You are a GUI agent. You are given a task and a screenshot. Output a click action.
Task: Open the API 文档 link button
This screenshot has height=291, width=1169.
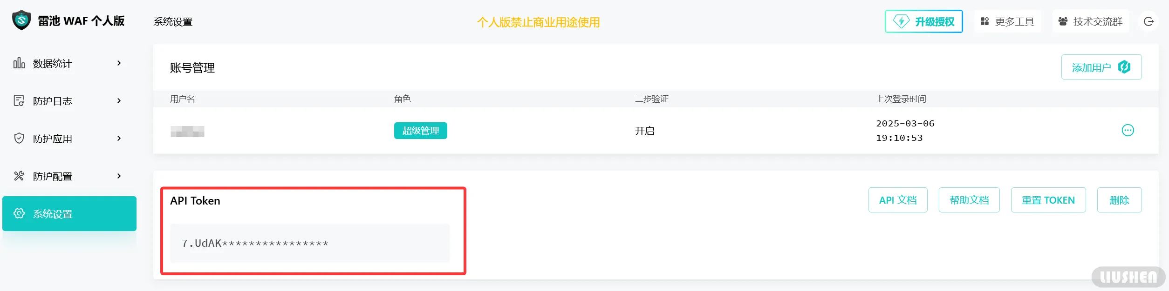coord(897,200)
